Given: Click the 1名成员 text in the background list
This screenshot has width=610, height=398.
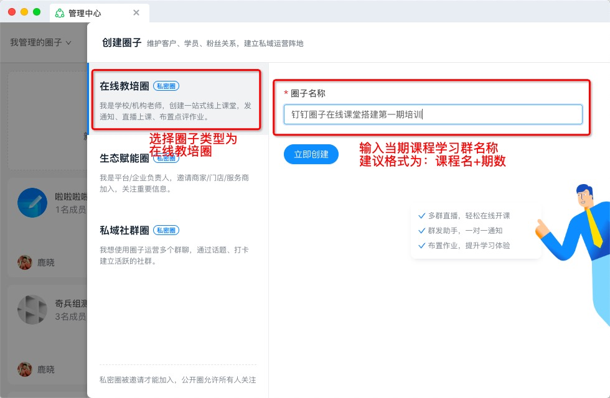Looking at the screenshot, I should tap(70, 210).
